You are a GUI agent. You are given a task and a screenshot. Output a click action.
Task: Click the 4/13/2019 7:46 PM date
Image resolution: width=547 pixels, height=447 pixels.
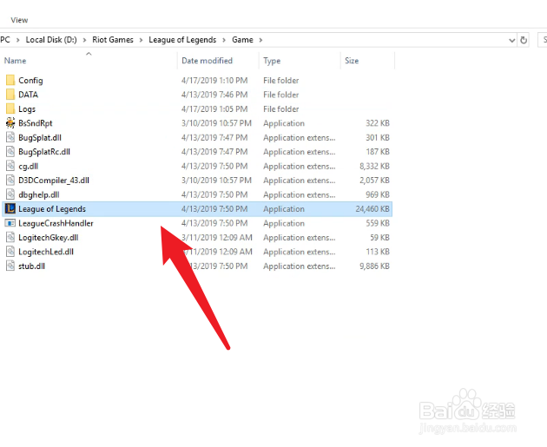[214, 95]
